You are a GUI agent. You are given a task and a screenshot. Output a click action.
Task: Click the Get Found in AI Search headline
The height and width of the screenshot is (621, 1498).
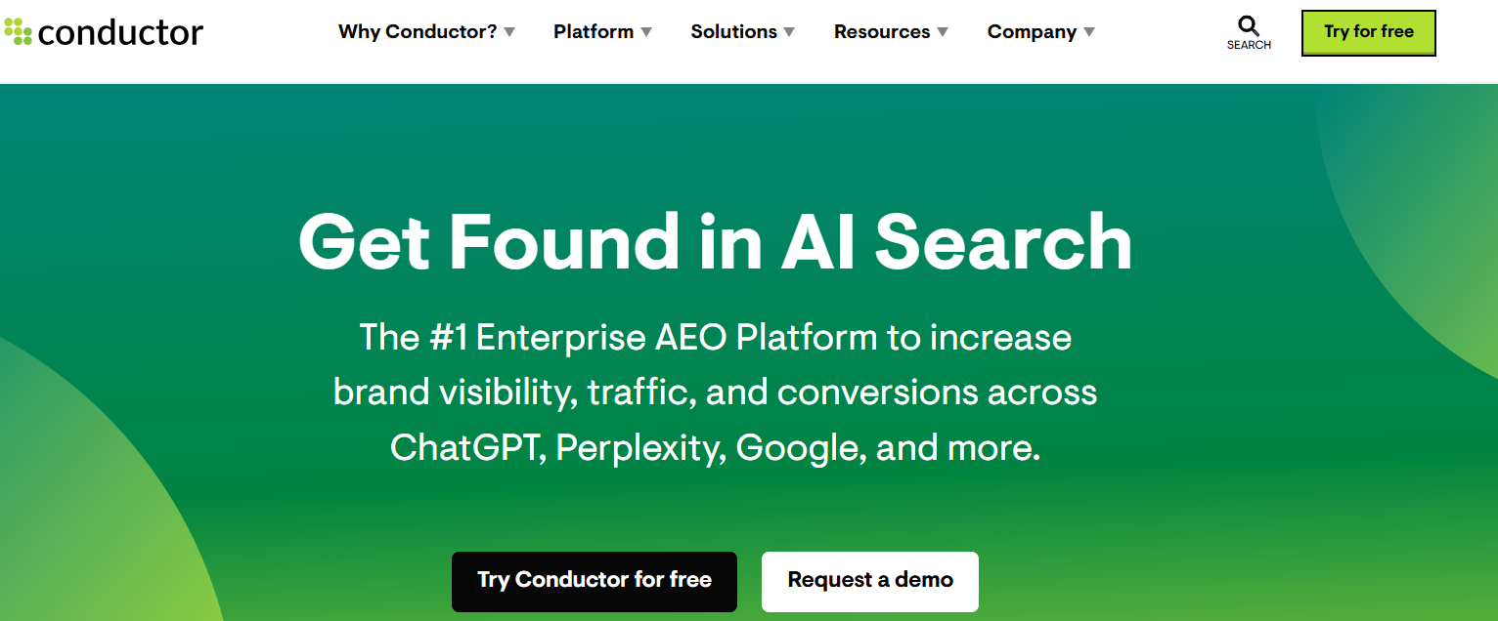715,242
